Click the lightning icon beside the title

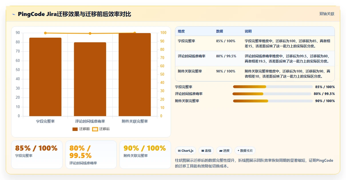coord(13,14)
